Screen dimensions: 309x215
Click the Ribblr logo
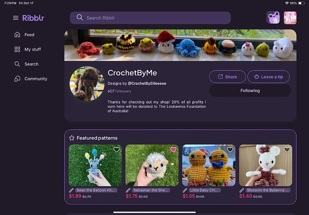(33, 18)
